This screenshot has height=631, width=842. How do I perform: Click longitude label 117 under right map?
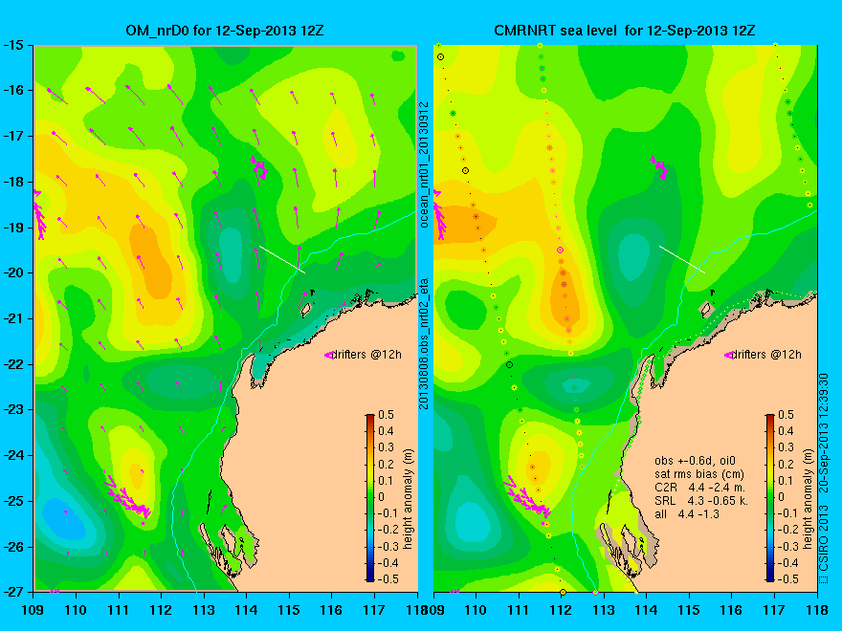pyautogui.click(x=774, y=610)
